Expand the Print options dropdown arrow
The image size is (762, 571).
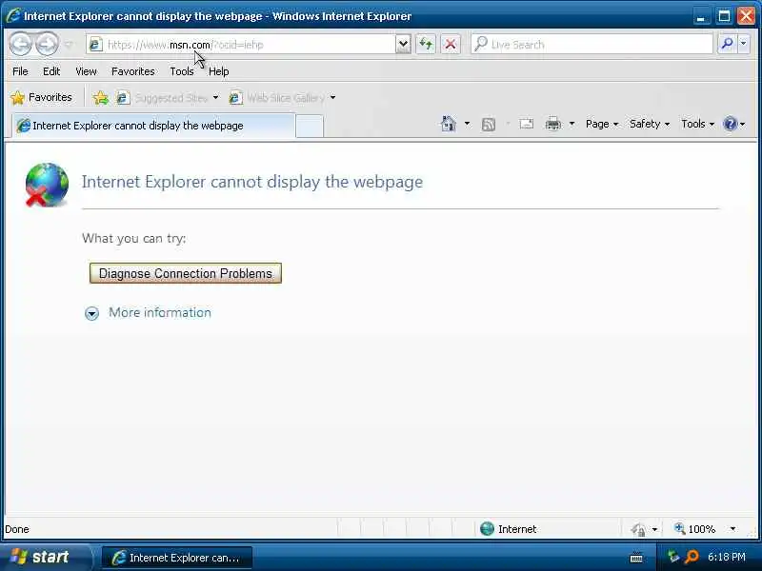tap(572, 124)
